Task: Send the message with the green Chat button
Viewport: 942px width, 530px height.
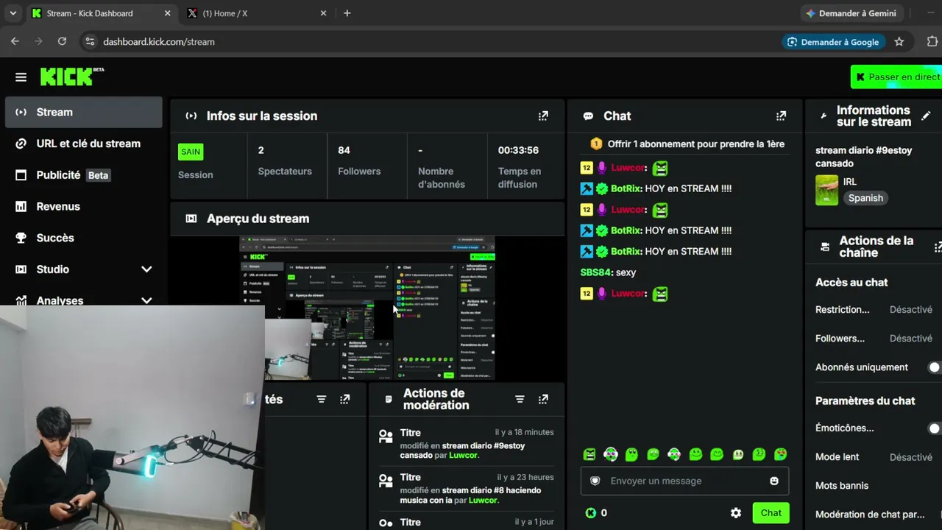Action: (771, 513)
